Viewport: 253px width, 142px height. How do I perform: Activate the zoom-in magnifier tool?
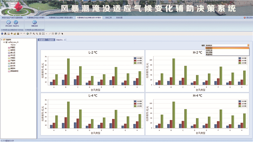34,34
